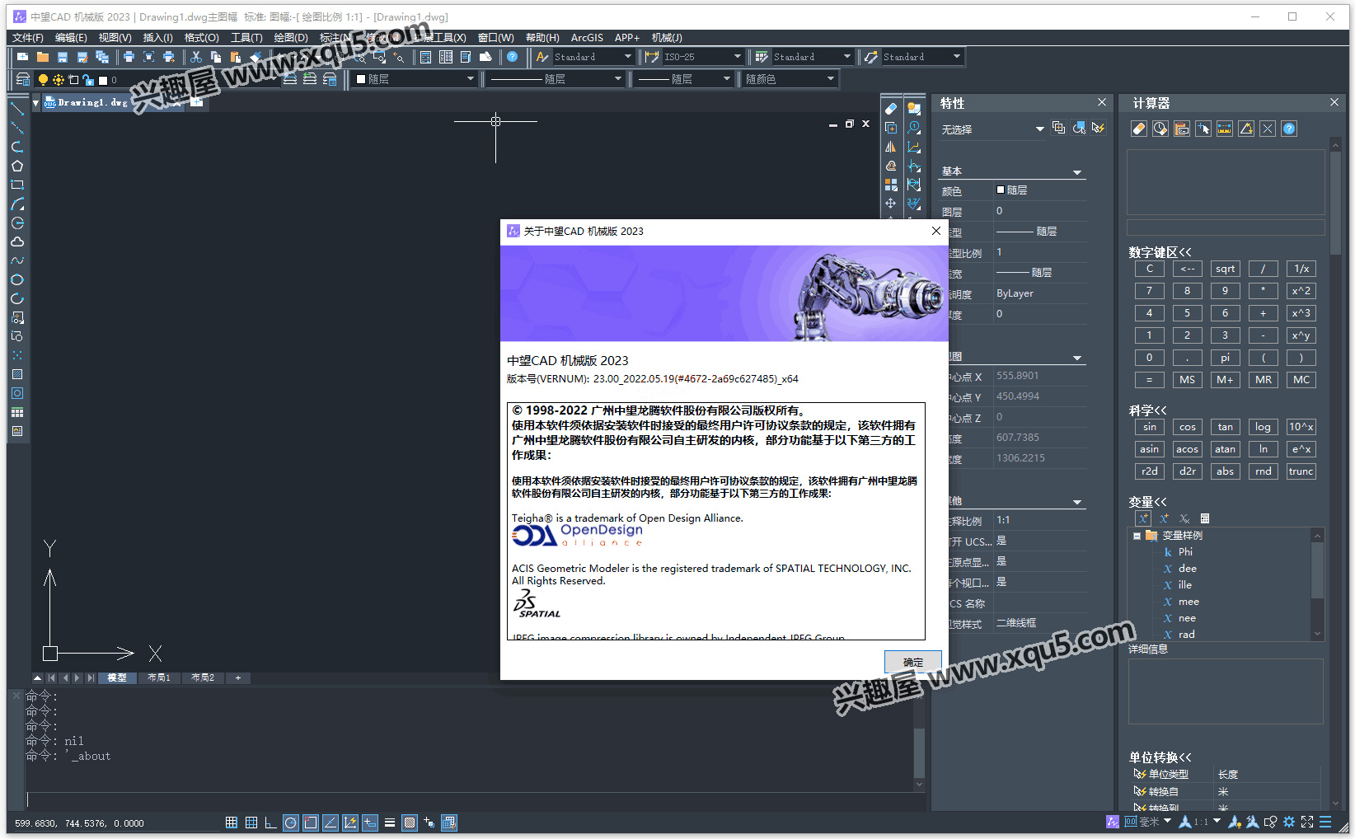Click 确定 button in About dialog
1355x839 pixels.
tap(912, 662)
